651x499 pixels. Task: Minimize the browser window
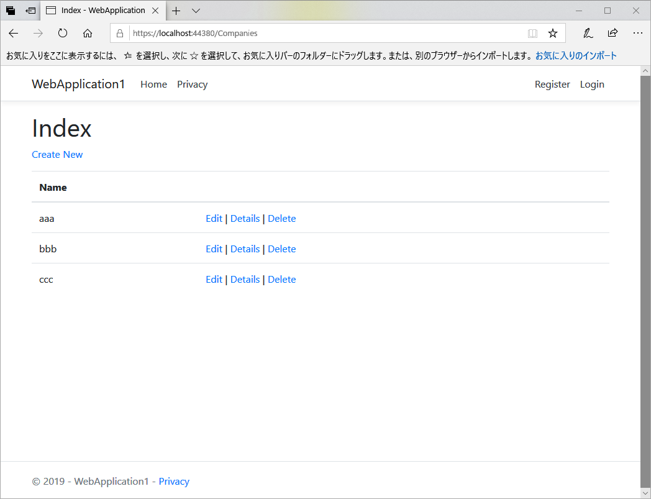click(579, 11)
